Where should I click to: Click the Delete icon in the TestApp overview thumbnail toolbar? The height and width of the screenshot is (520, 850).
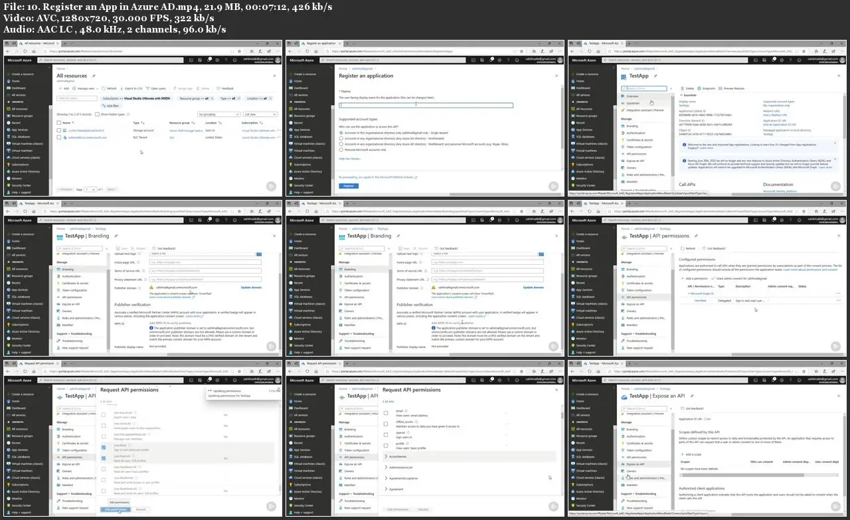681,88
